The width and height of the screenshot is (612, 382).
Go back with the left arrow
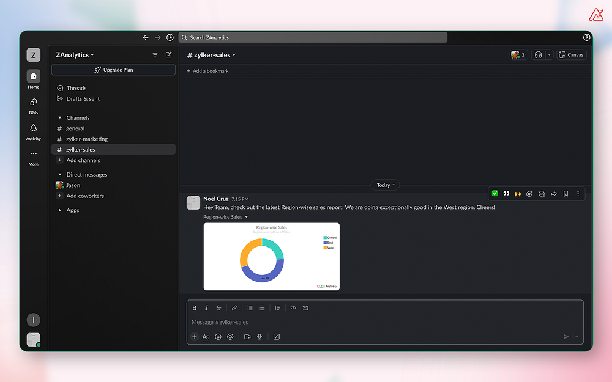tap(146, 37)
